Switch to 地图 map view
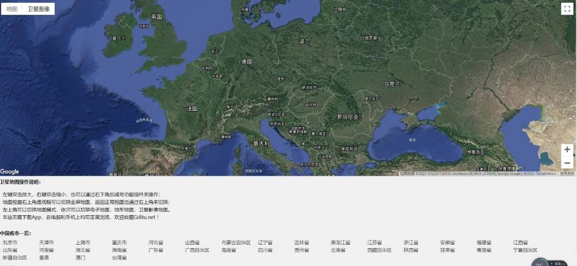Viewport: 577px width, 266px height. (x=12, y=9)
